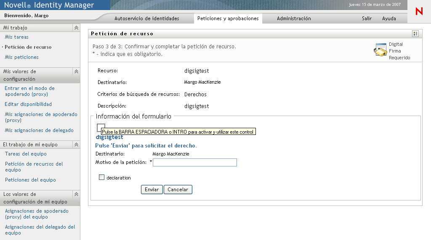Viewport: 431px width, 240px height.
Task: Click the 'Información del formulario' legend
Action: point(133,116)
